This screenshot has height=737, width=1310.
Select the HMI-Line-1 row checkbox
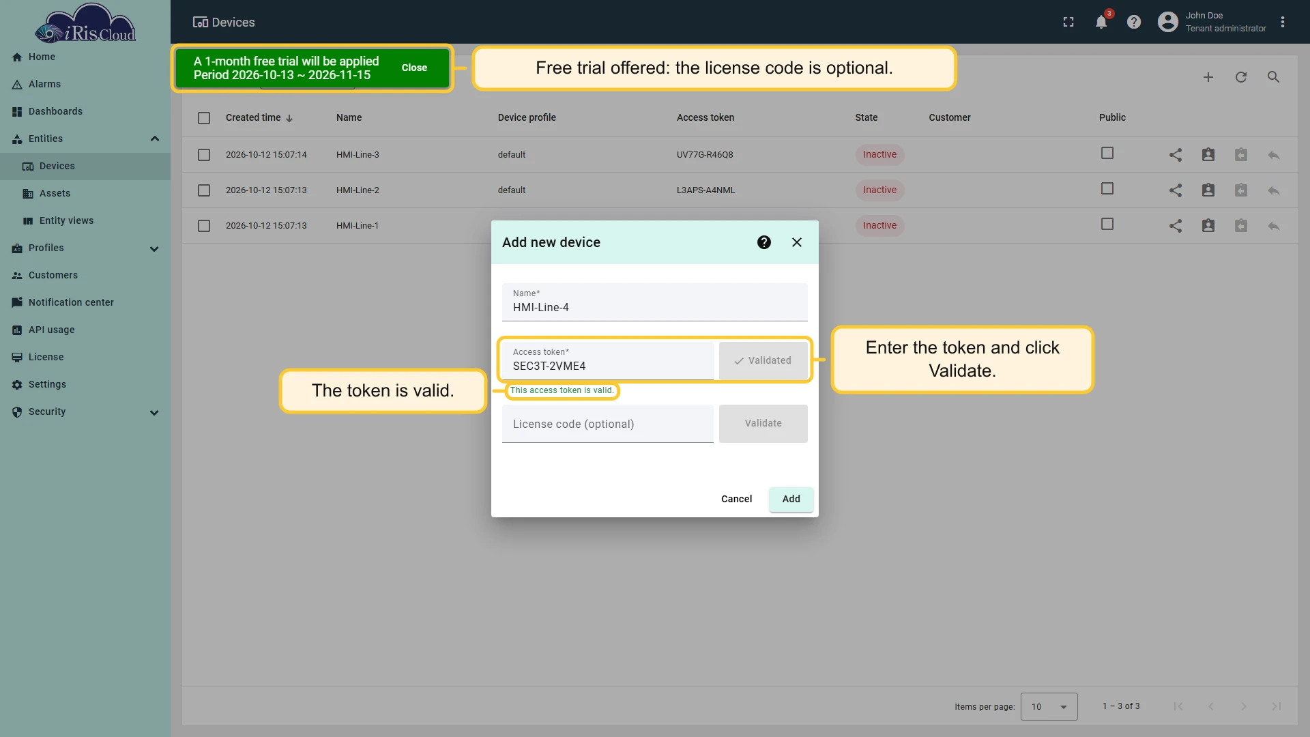click(204, 226)
